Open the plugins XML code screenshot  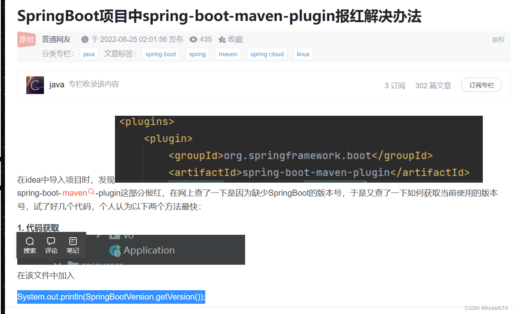click(299, 149)
